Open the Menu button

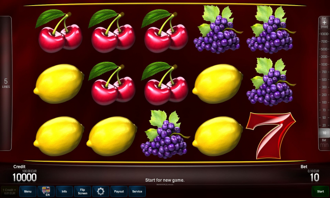[28, 191]
